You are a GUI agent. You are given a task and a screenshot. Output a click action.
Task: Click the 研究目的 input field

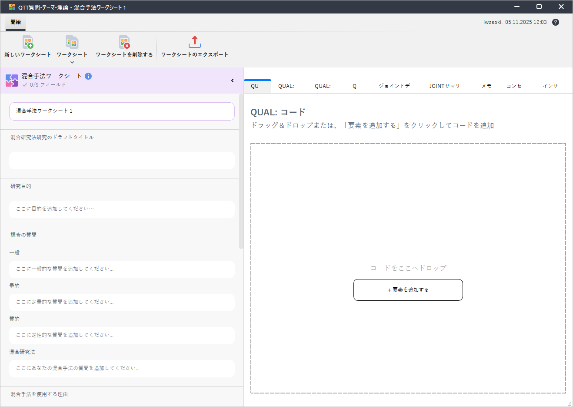coord(122,209)
